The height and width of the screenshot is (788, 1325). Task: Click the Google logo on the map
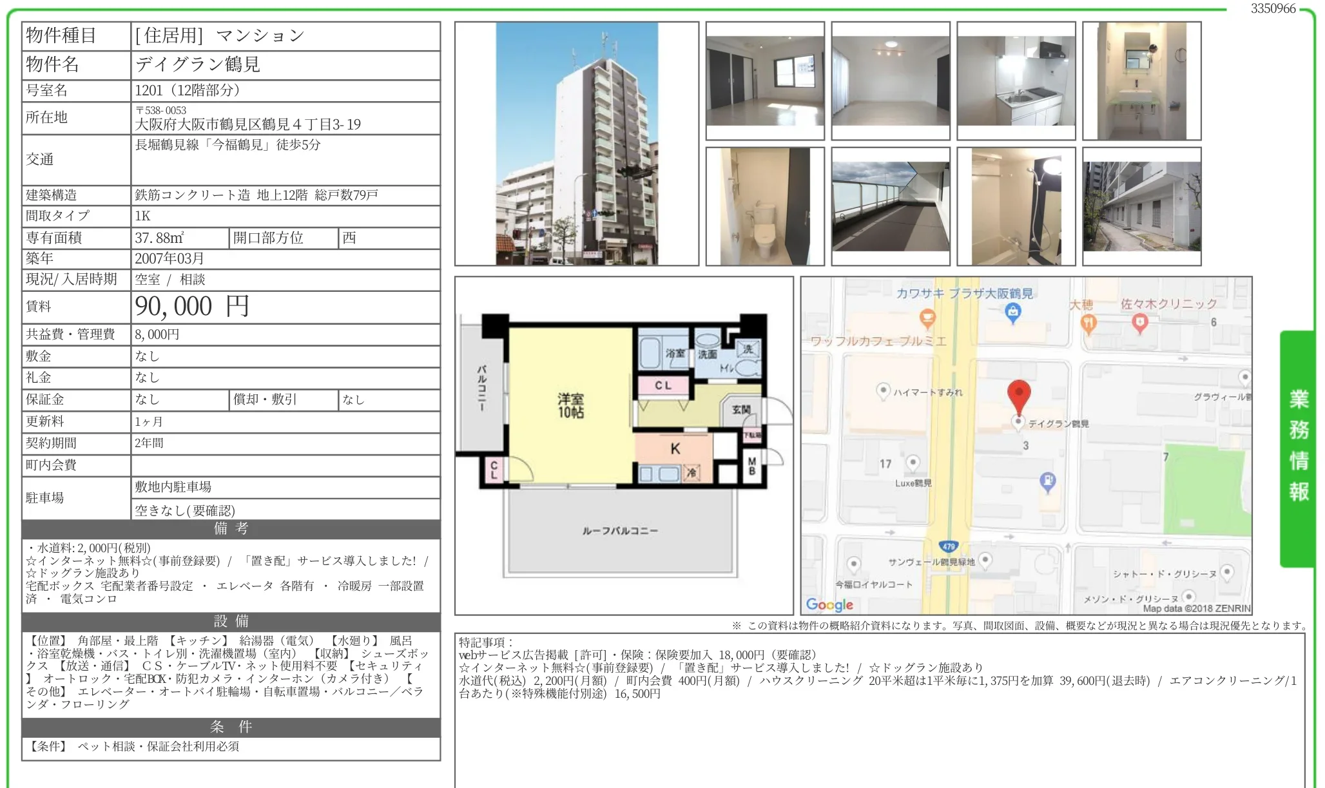pos(829,604)
